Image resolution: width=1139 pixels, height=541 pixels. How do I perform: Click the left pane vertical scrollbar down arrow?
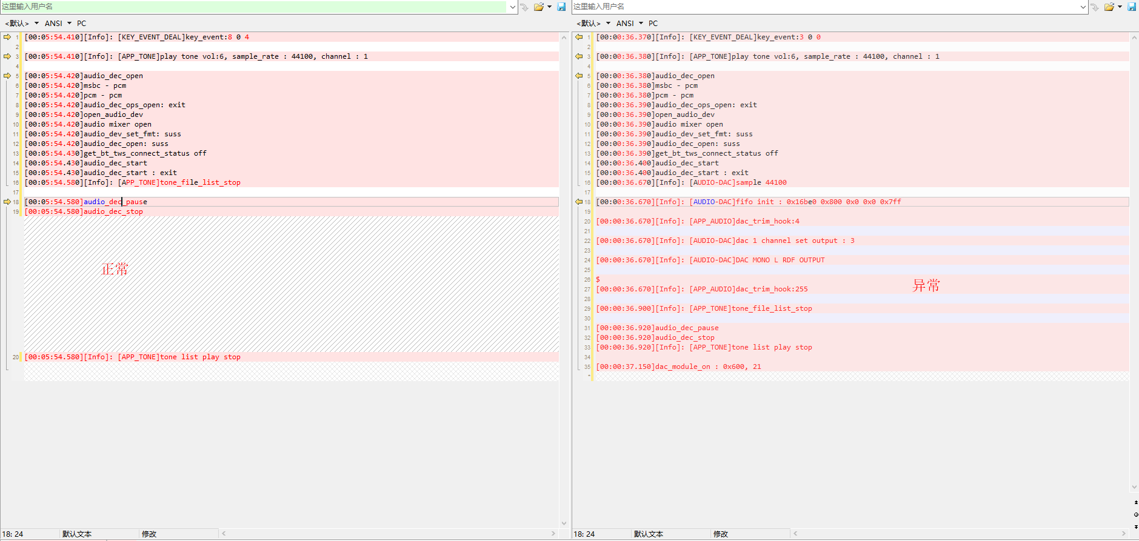click(564, 523)
